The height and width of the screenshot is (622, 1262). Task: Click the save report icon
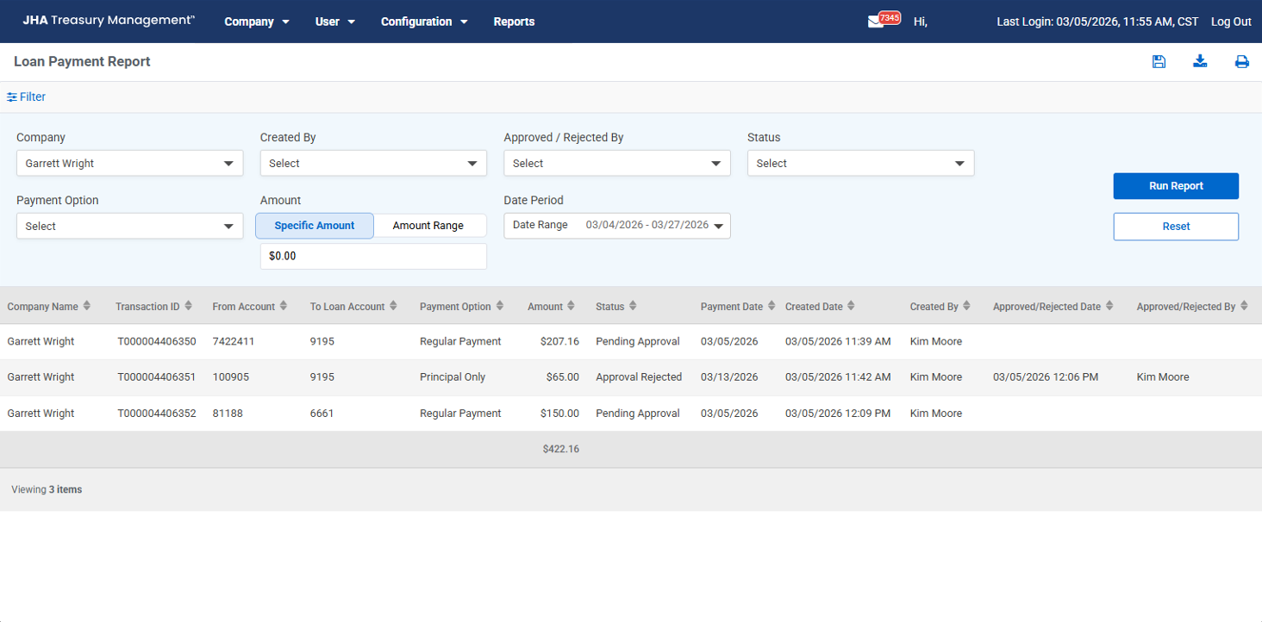click(1159, 61)
